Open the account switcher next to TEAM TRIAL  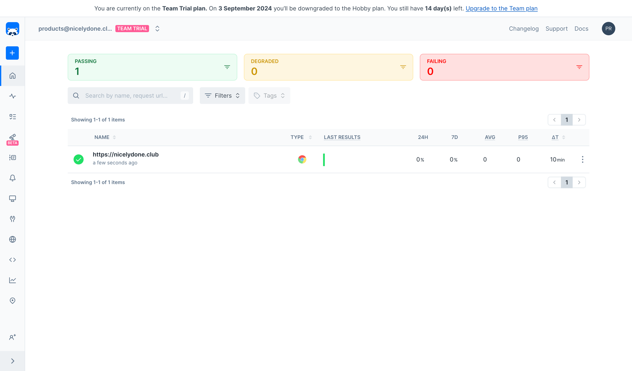[x=157, y=29]
